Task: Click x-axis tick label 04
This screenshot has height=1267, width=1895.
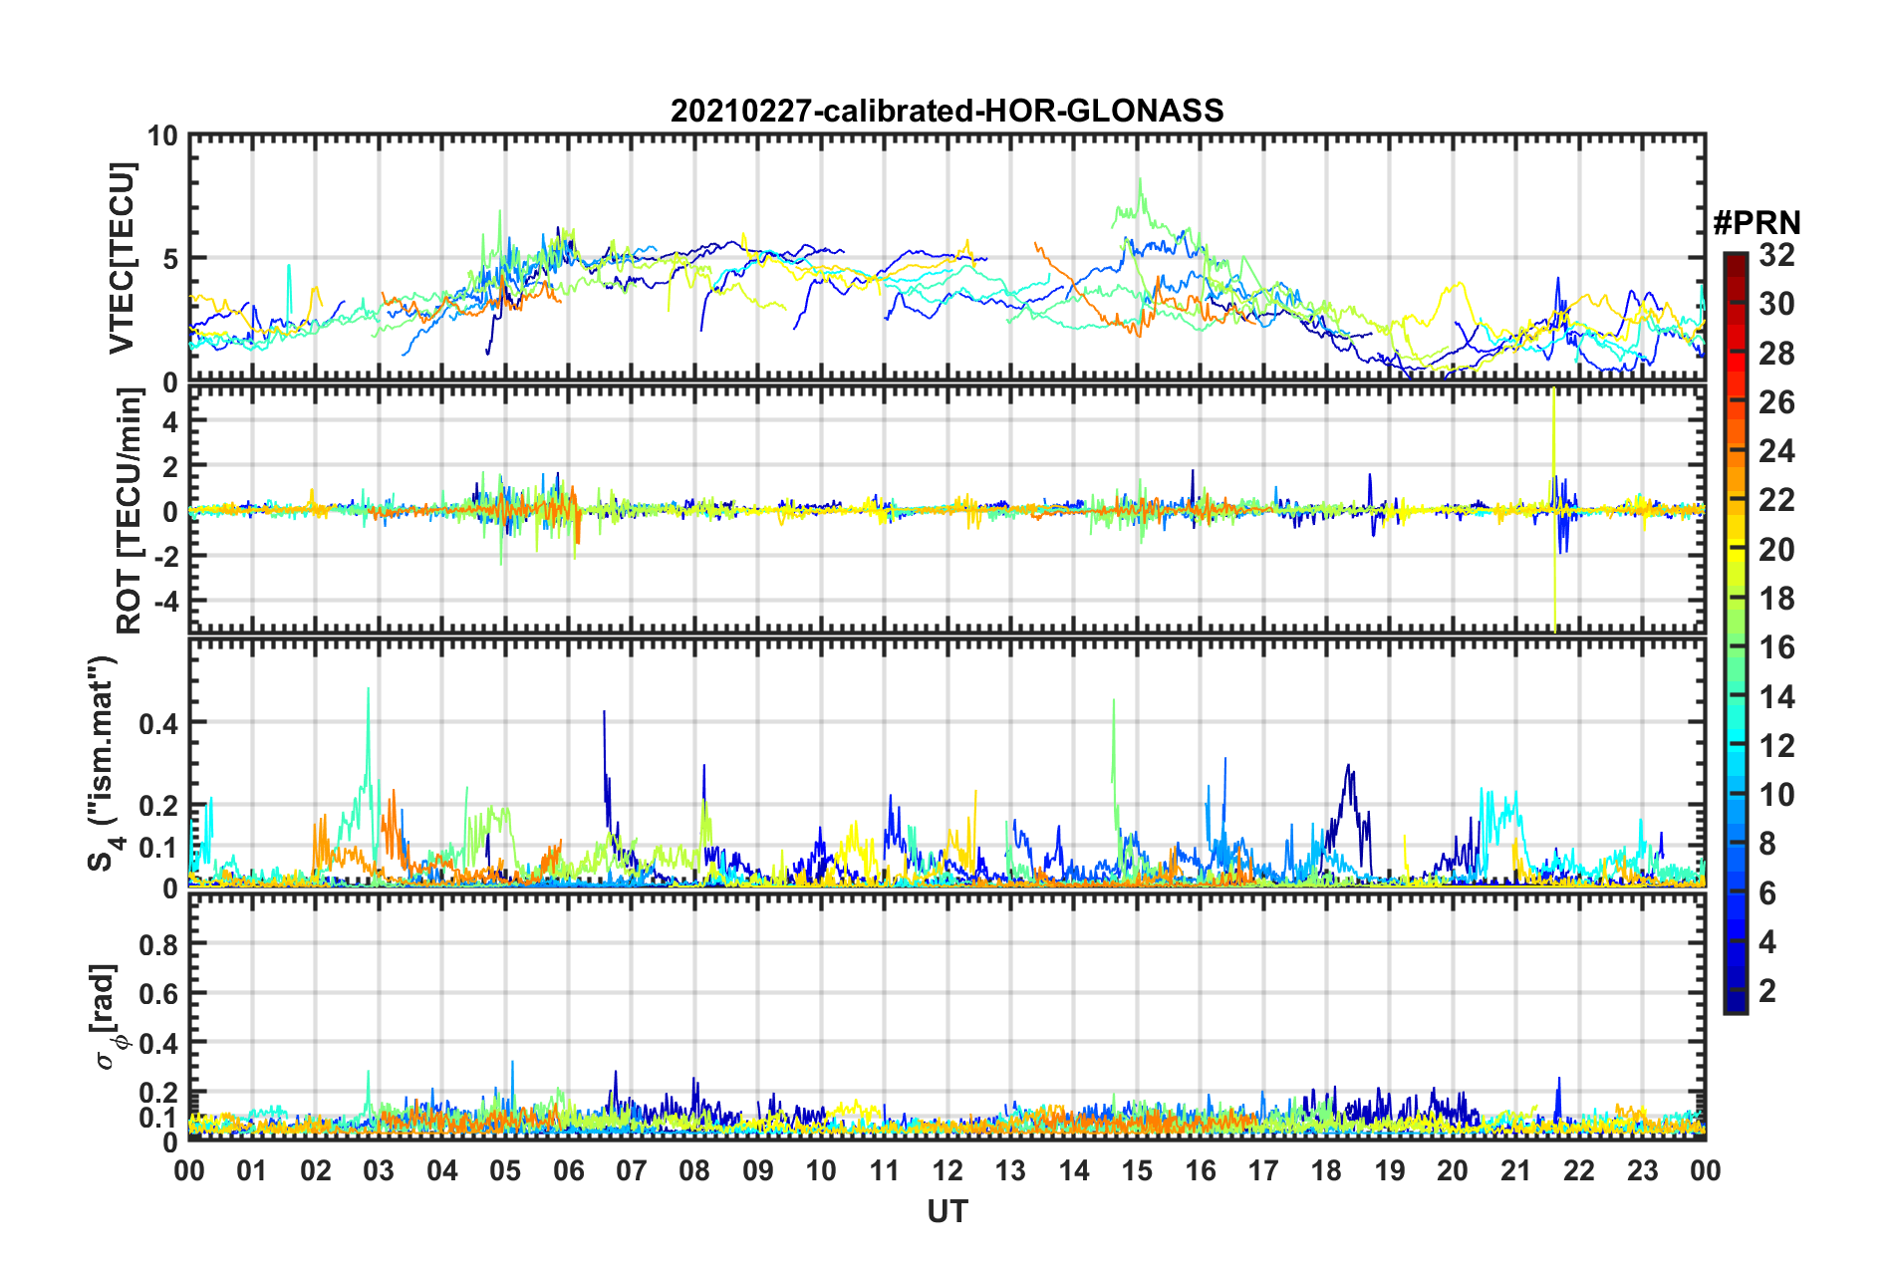Action: (442, 1170)
